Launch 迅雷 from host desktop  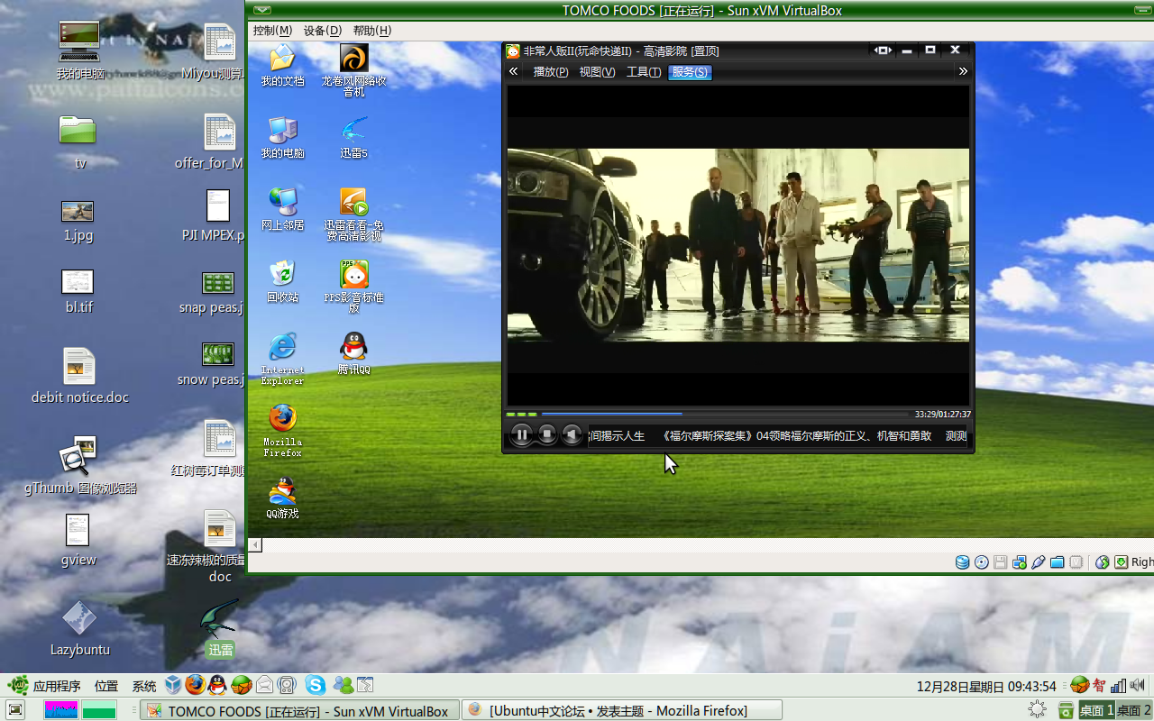220,628
